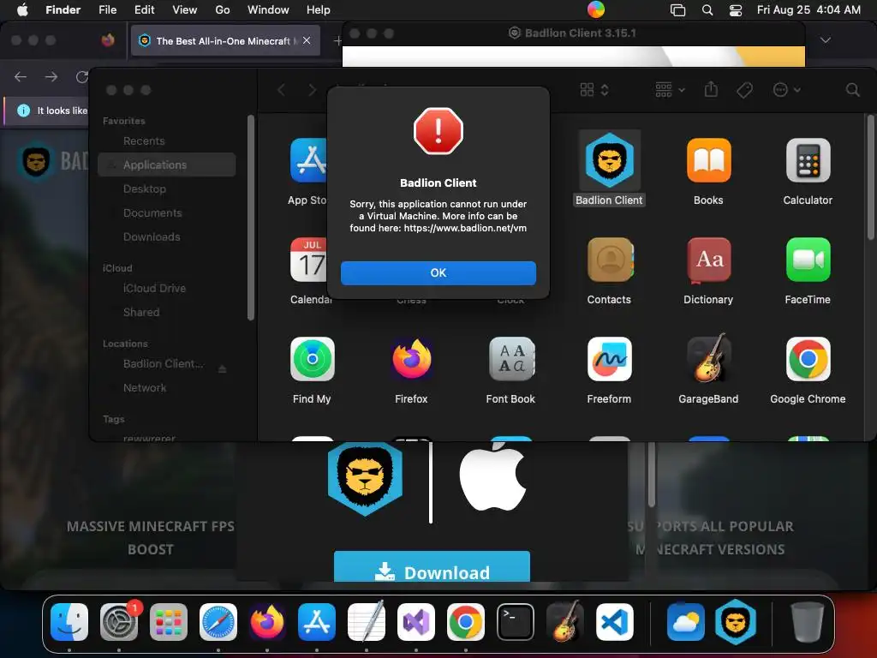This screenshot has height=658, width=877.
Task: Click browser forward arrow button
Action: 51,76
